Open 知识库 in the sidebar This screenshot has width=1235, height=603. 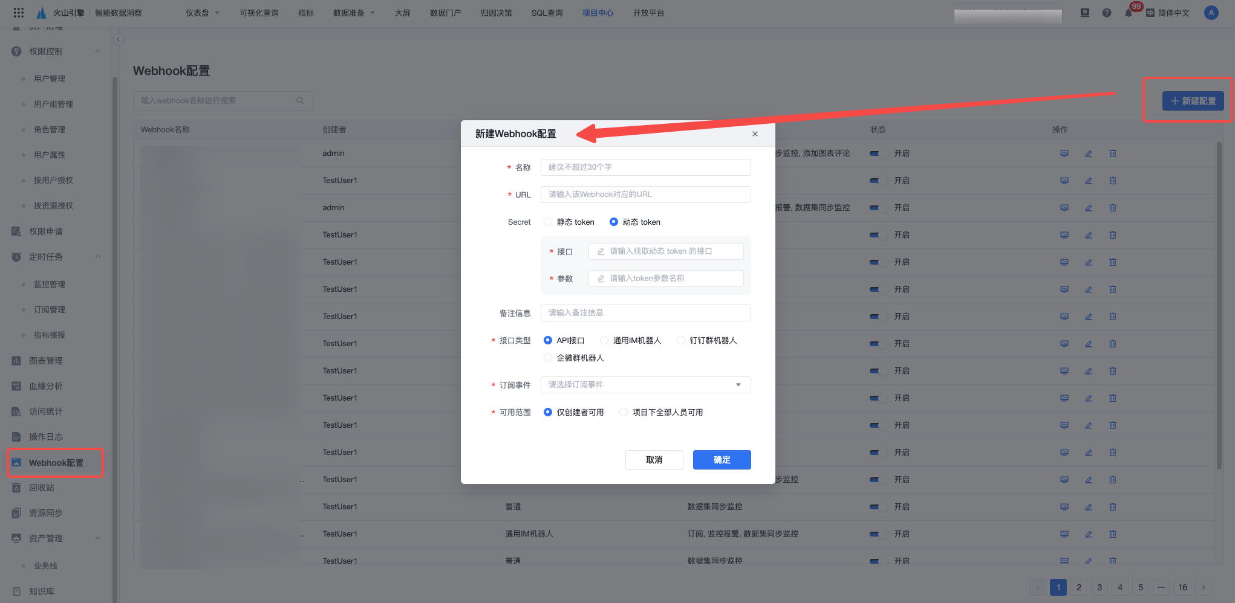42,592
